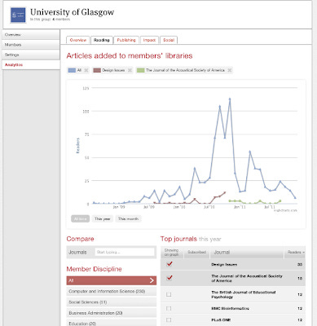
Task: Click green Acoustical Society legend swatch
Action: (x=140, y=70)
